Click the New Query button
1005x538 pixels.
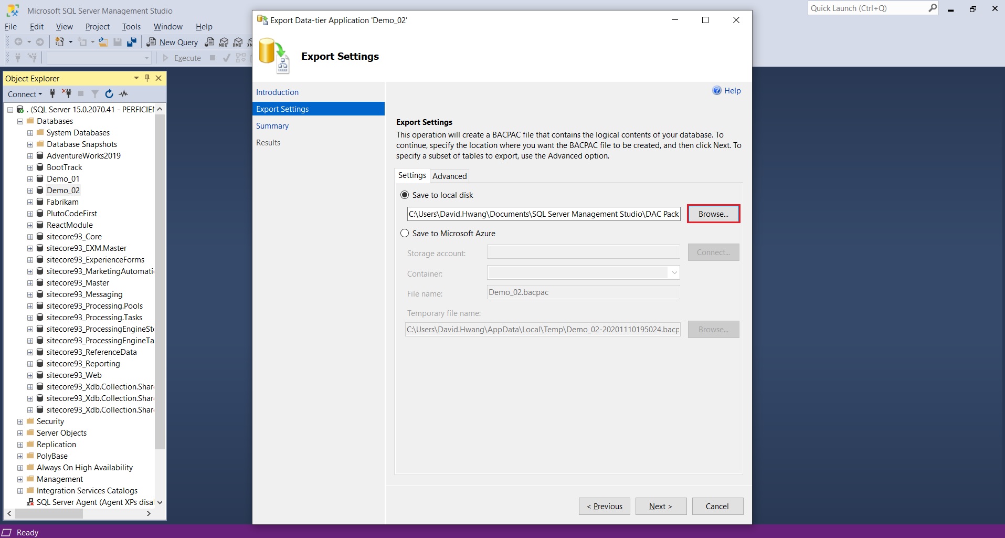pos(172,42)
